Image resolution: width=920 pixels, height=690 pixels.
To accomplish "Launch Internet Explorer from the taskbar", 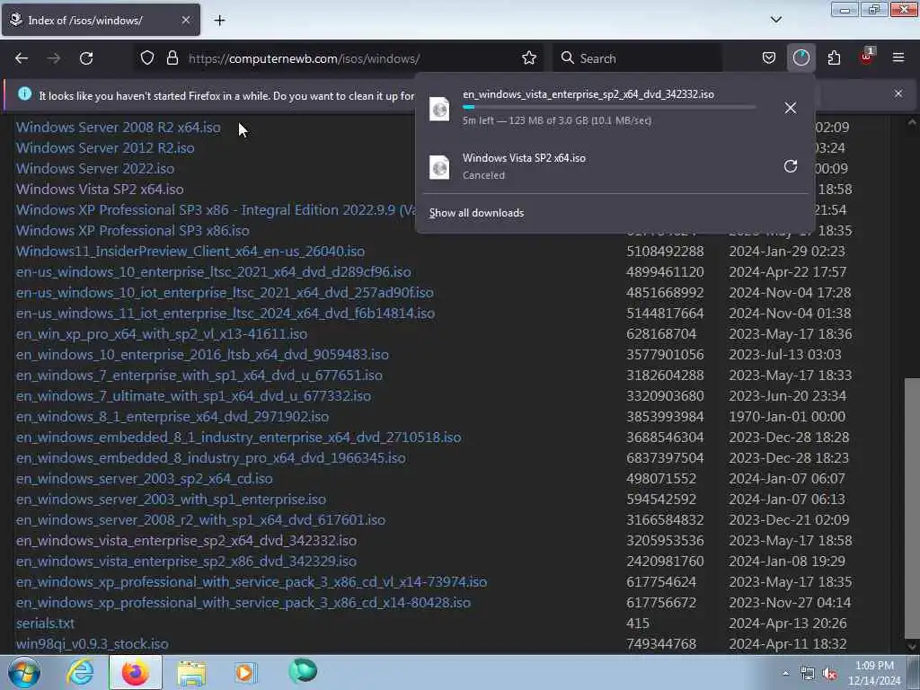I will (x=80, y=672).
